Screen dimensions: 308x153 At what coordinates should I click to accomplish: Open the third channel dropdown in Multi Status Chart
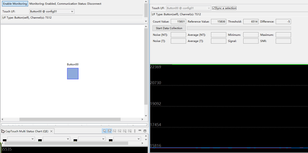coord(92,139)
